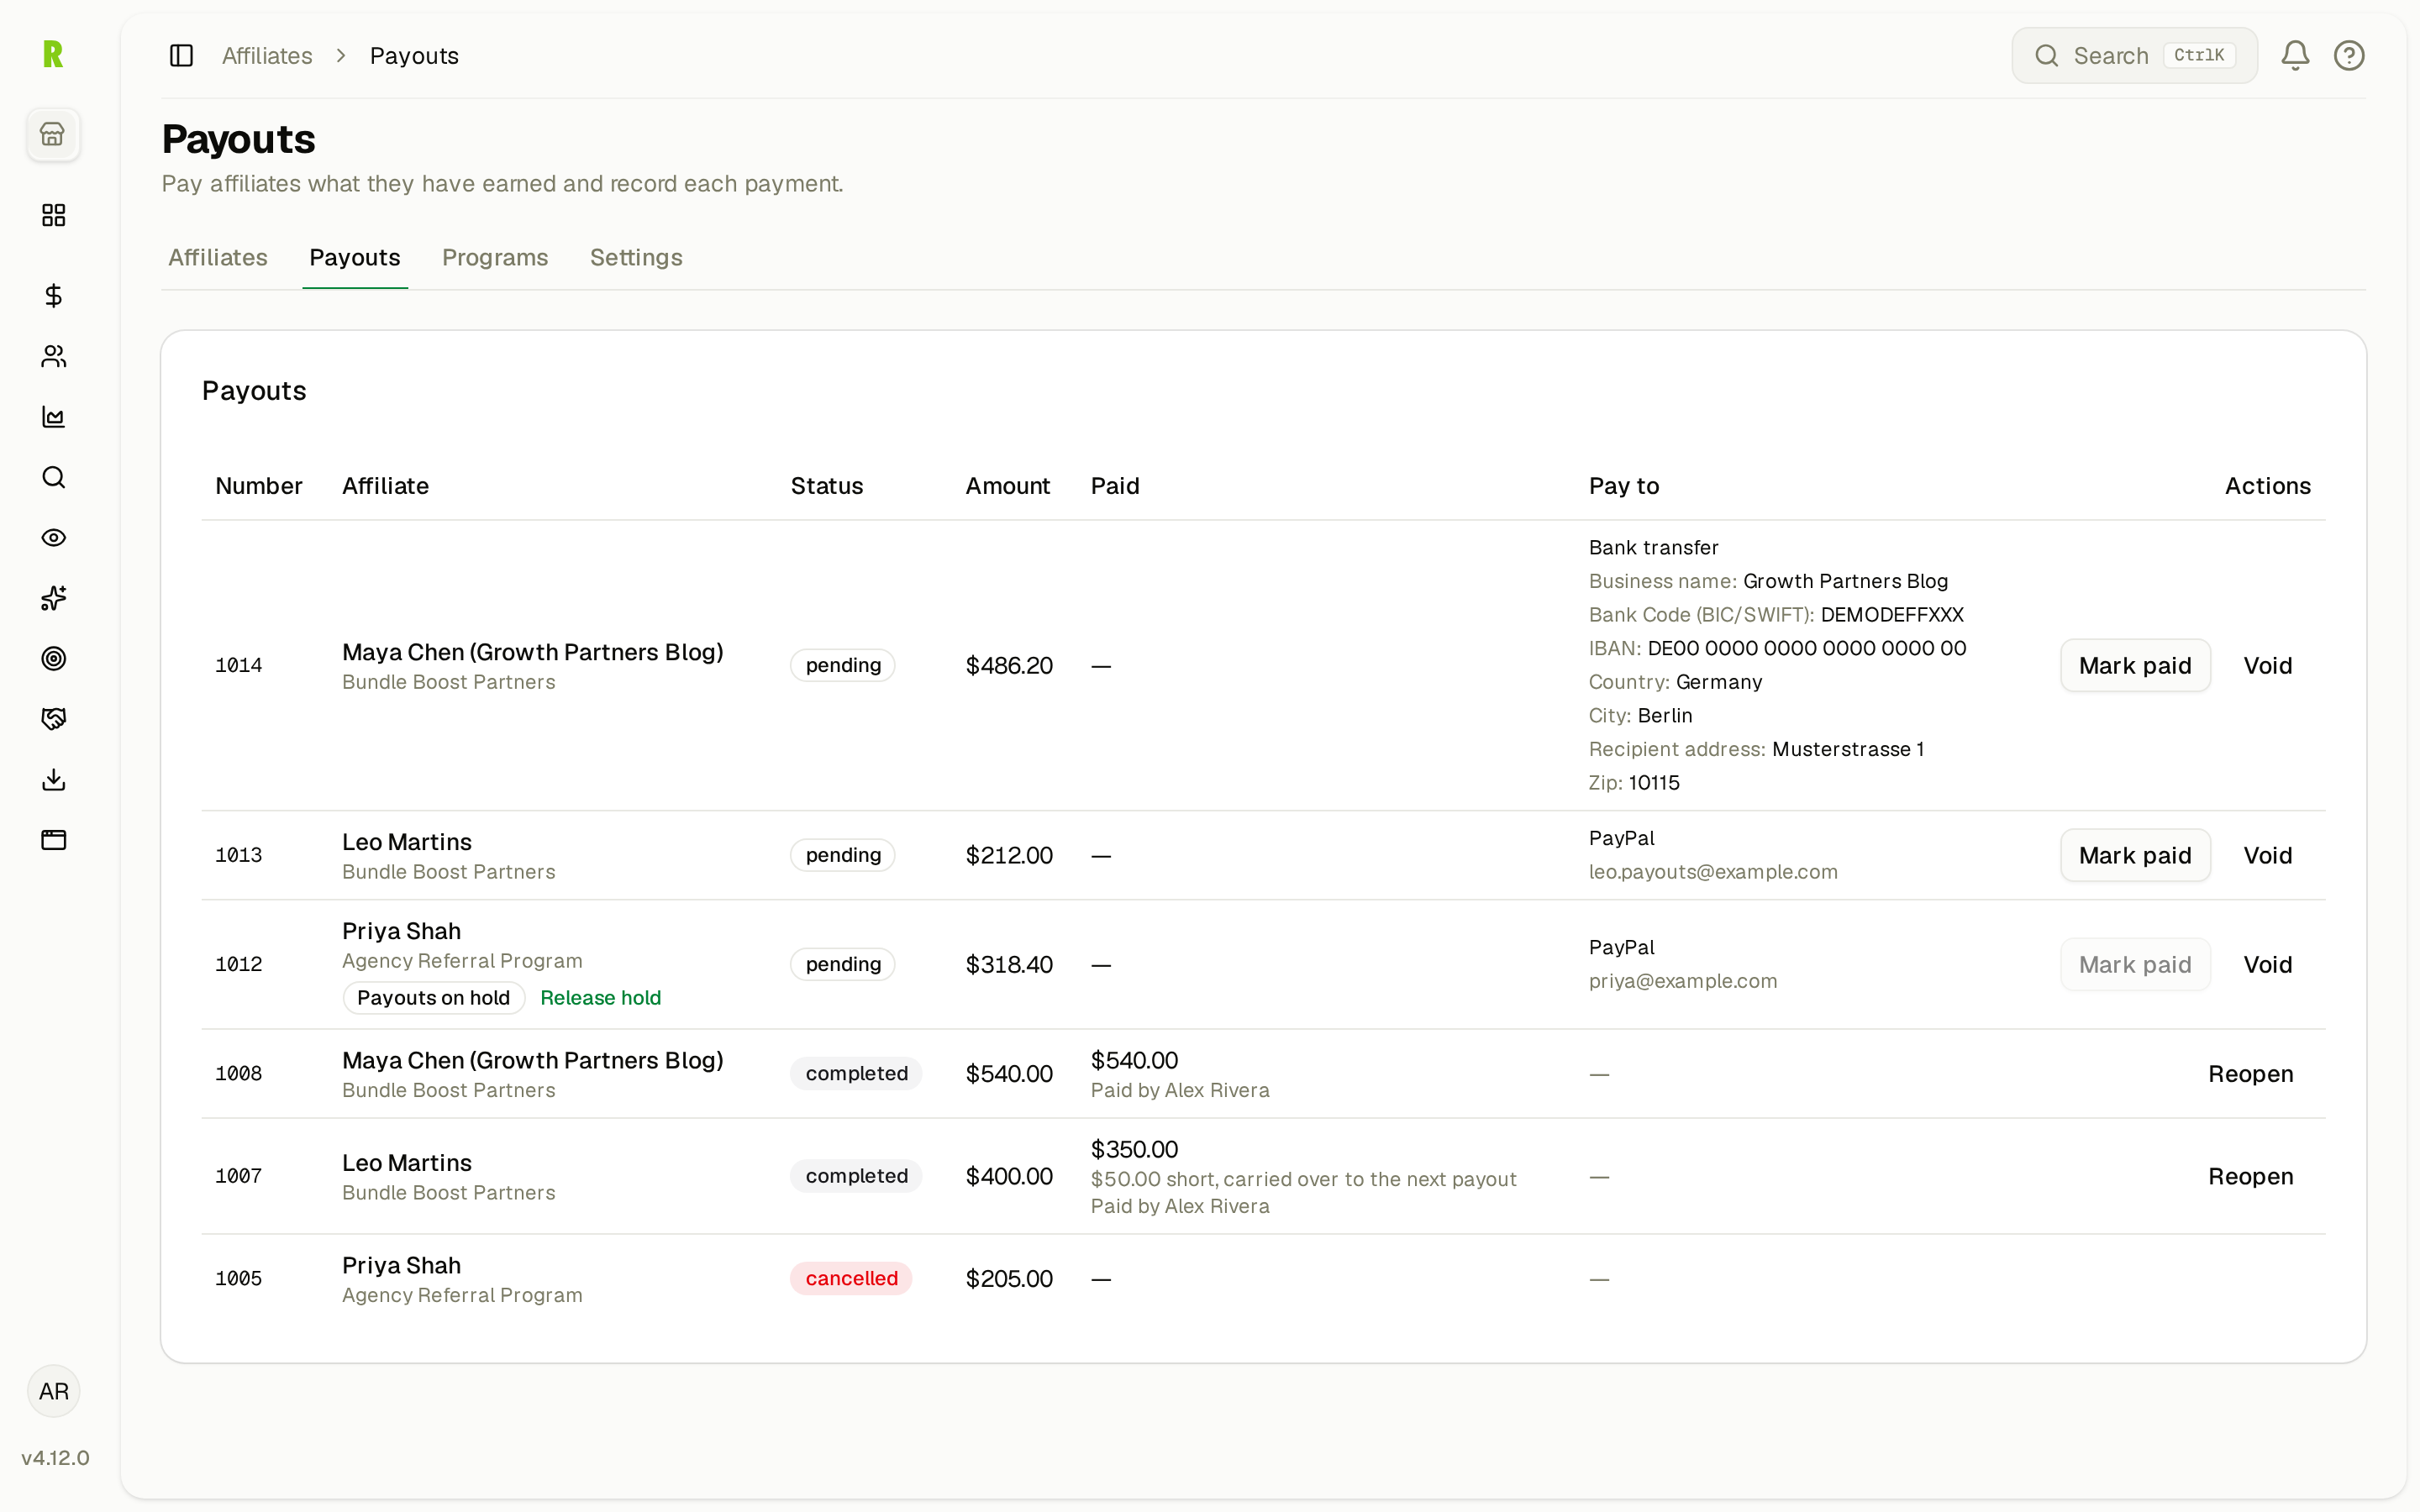This screenshot has width=2420, height=1512.
Task: Go to Affiliates in the breadcrumb
Action: point(267,55)
